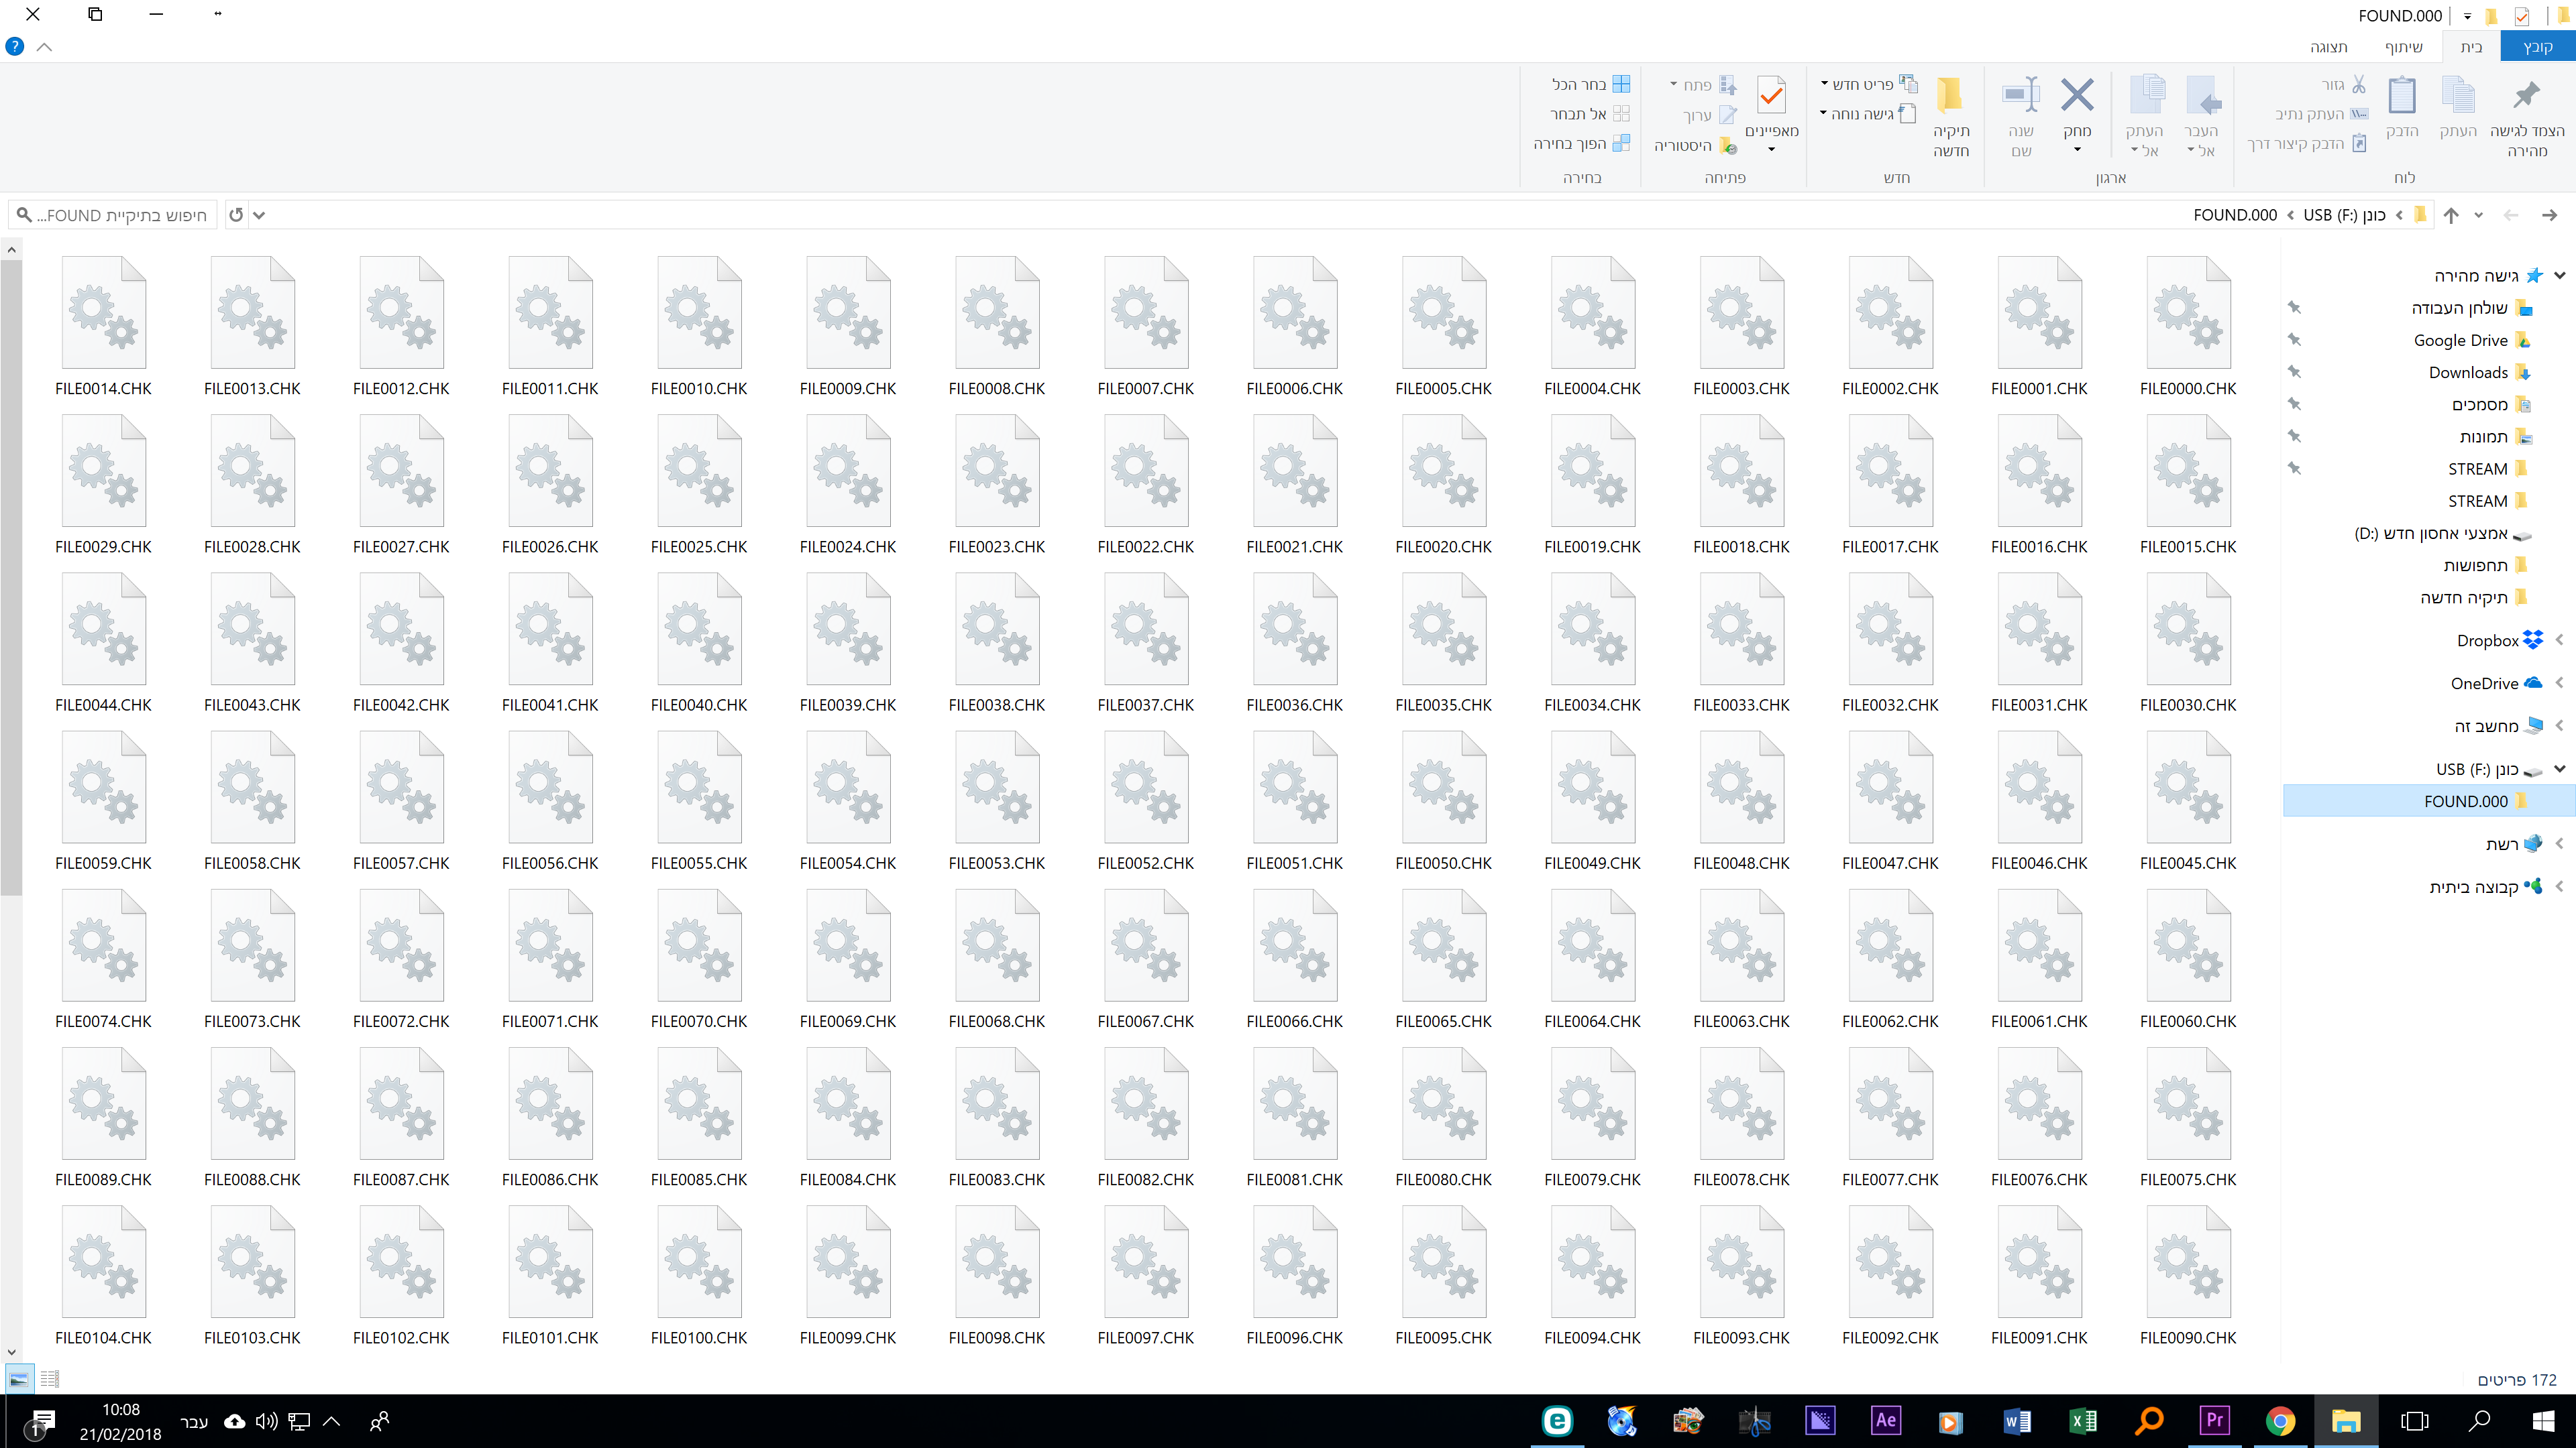Switch to details view icon in status bar
Screen dimensions: 2576x1448
(x=50, y=1379)
